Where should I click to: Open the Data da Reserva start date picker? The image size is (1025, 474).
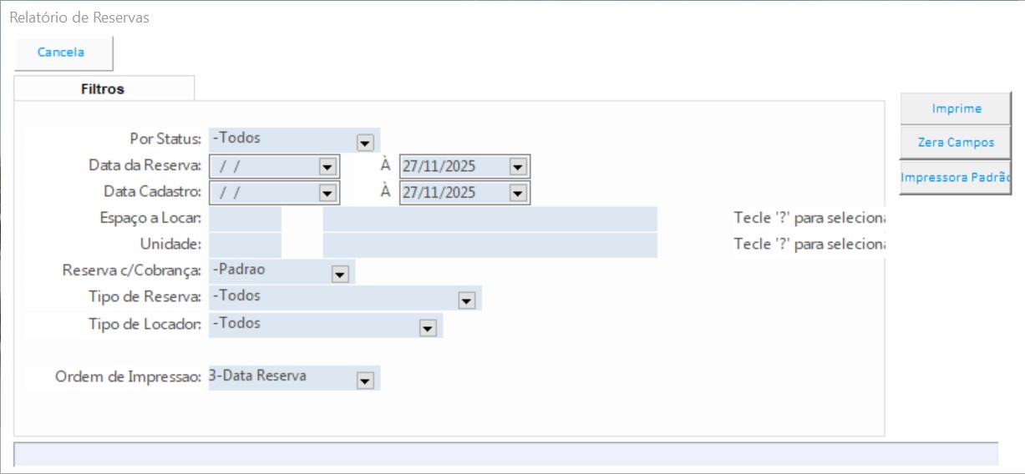pyautogui.click(x=327, y=167)
